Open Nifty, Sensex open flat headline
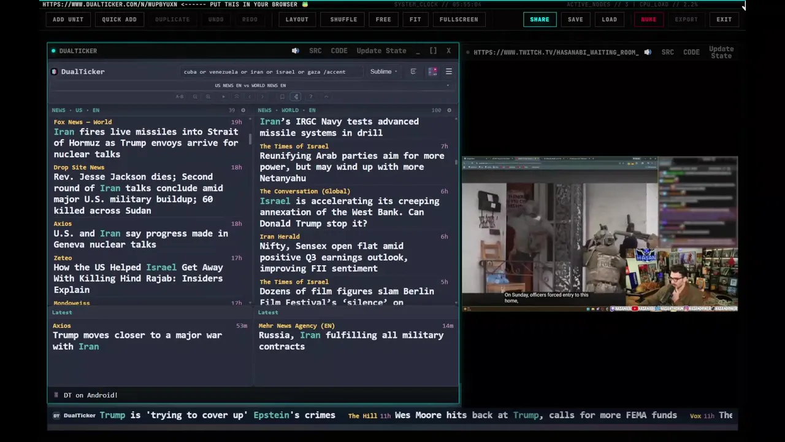Screen dimensions: 785x442 [x=333, y=257]
